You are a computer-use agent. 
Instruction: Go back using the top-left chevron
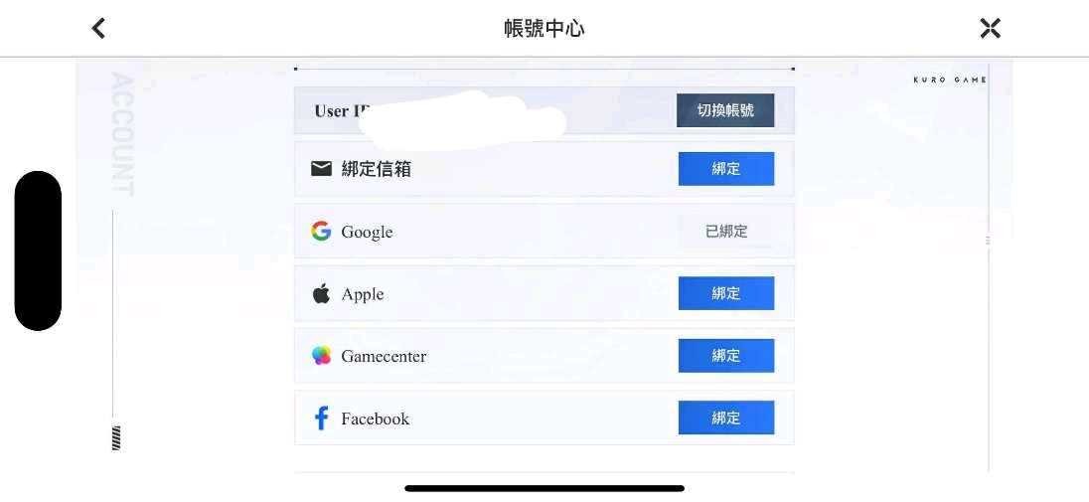tap(98, 29)
